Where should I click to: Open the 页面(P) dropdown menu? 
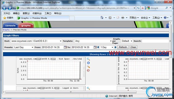[x=134, y=18]
